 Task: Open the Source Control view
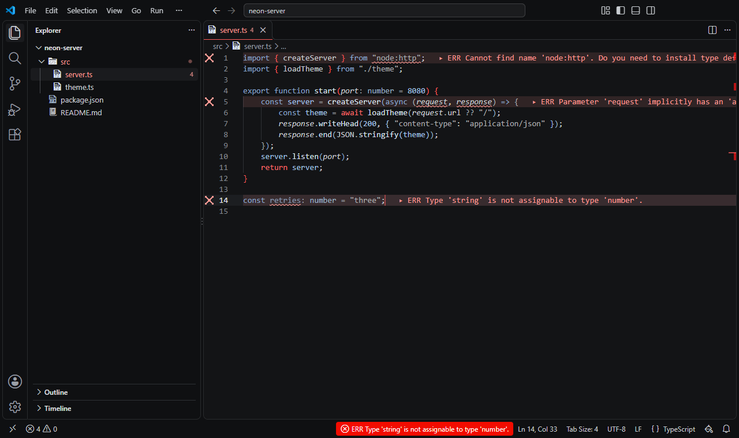coord(15,84)
